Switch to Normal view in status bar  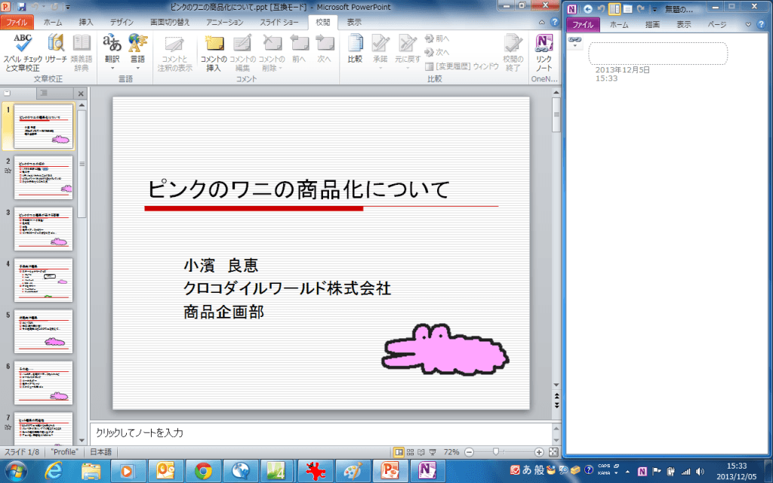[399, 452]
